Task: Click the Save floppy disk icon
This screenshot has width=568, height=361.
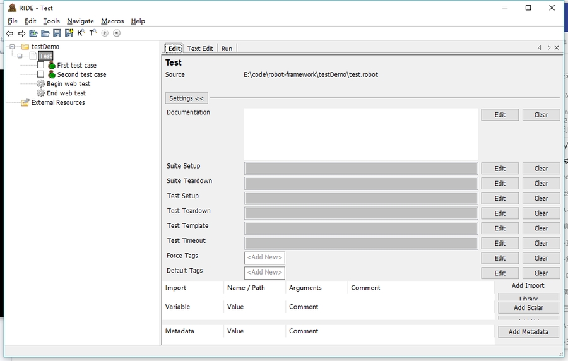Action: (x=57, y=33)
